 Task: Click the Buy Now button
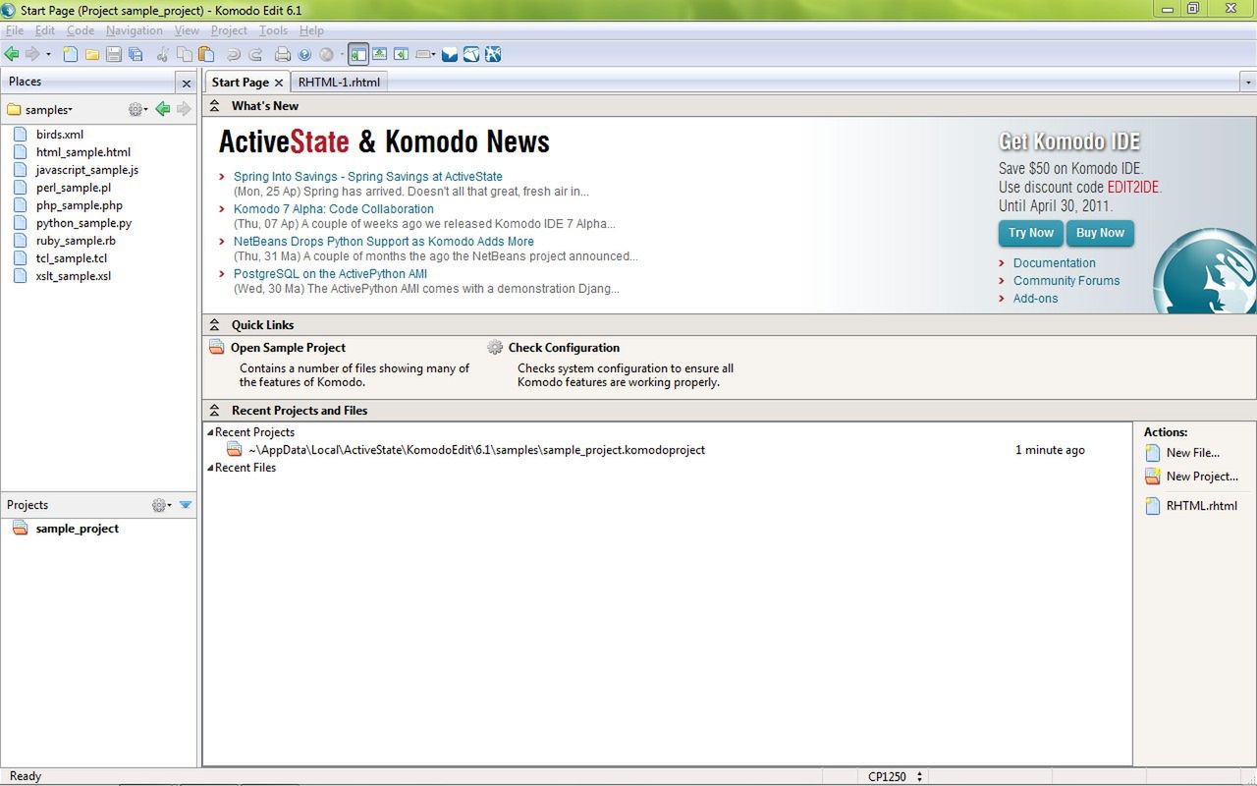pyautogui.click(x=1100, y=233)
